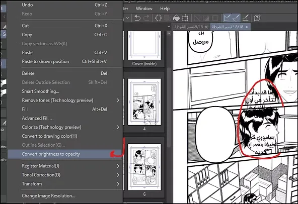298x204 pixels.
Task: Click the Alt+Del shortcut text
Action: 100,109
